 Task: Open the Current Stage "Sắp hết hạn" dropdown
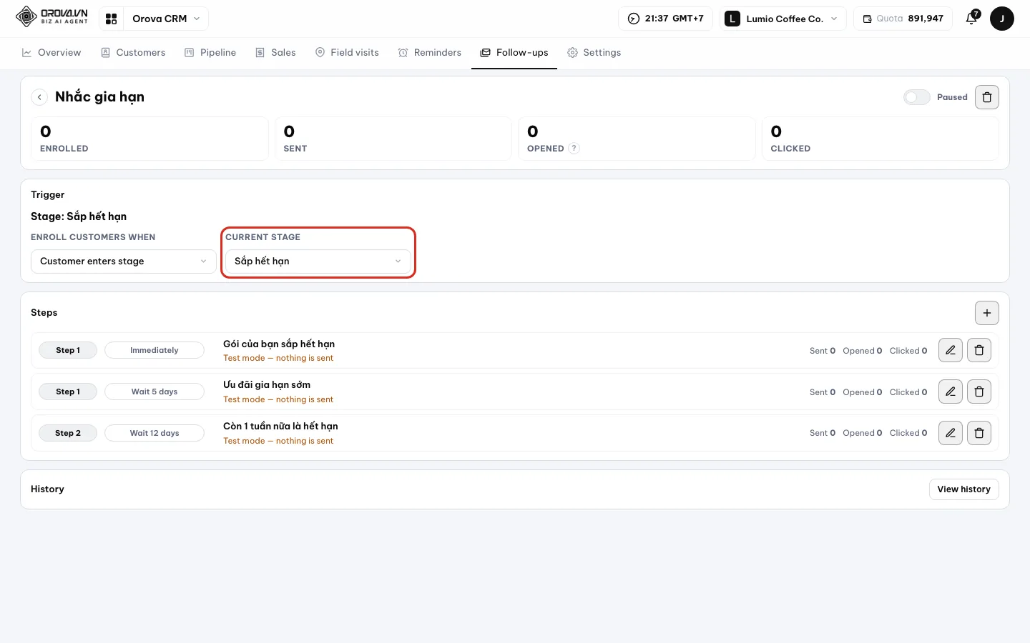click(318, 261)
